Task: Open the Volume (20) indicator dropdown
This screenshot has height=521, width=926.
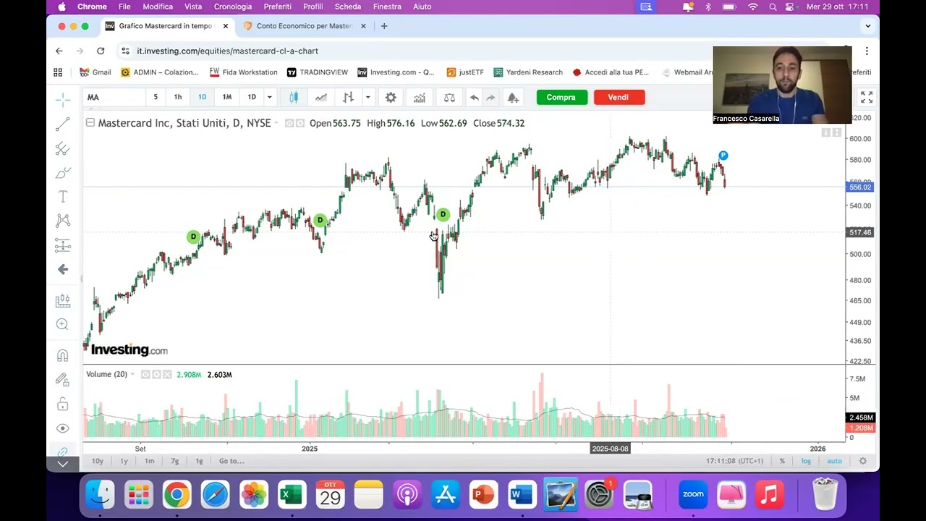Action: [132, 375]
